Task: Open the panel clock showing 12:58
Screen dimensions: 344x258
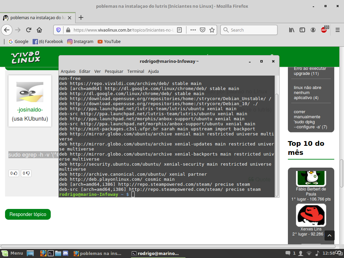Action: coord(329,253)
